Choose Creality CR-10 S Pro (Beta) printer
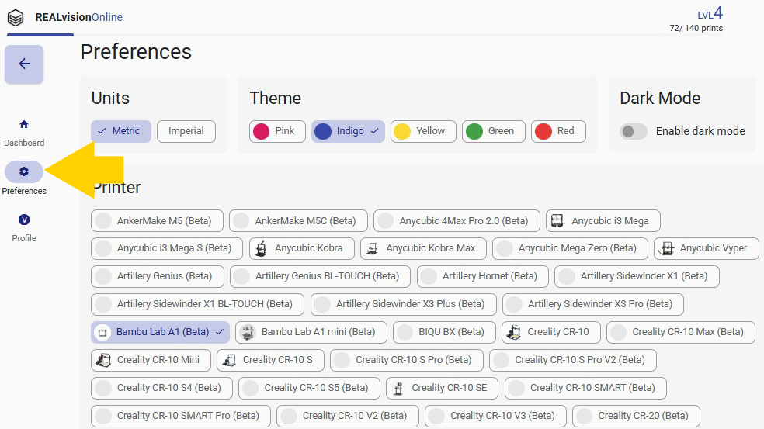The width and height of the screenshot is (764, 429). point(407,360)
